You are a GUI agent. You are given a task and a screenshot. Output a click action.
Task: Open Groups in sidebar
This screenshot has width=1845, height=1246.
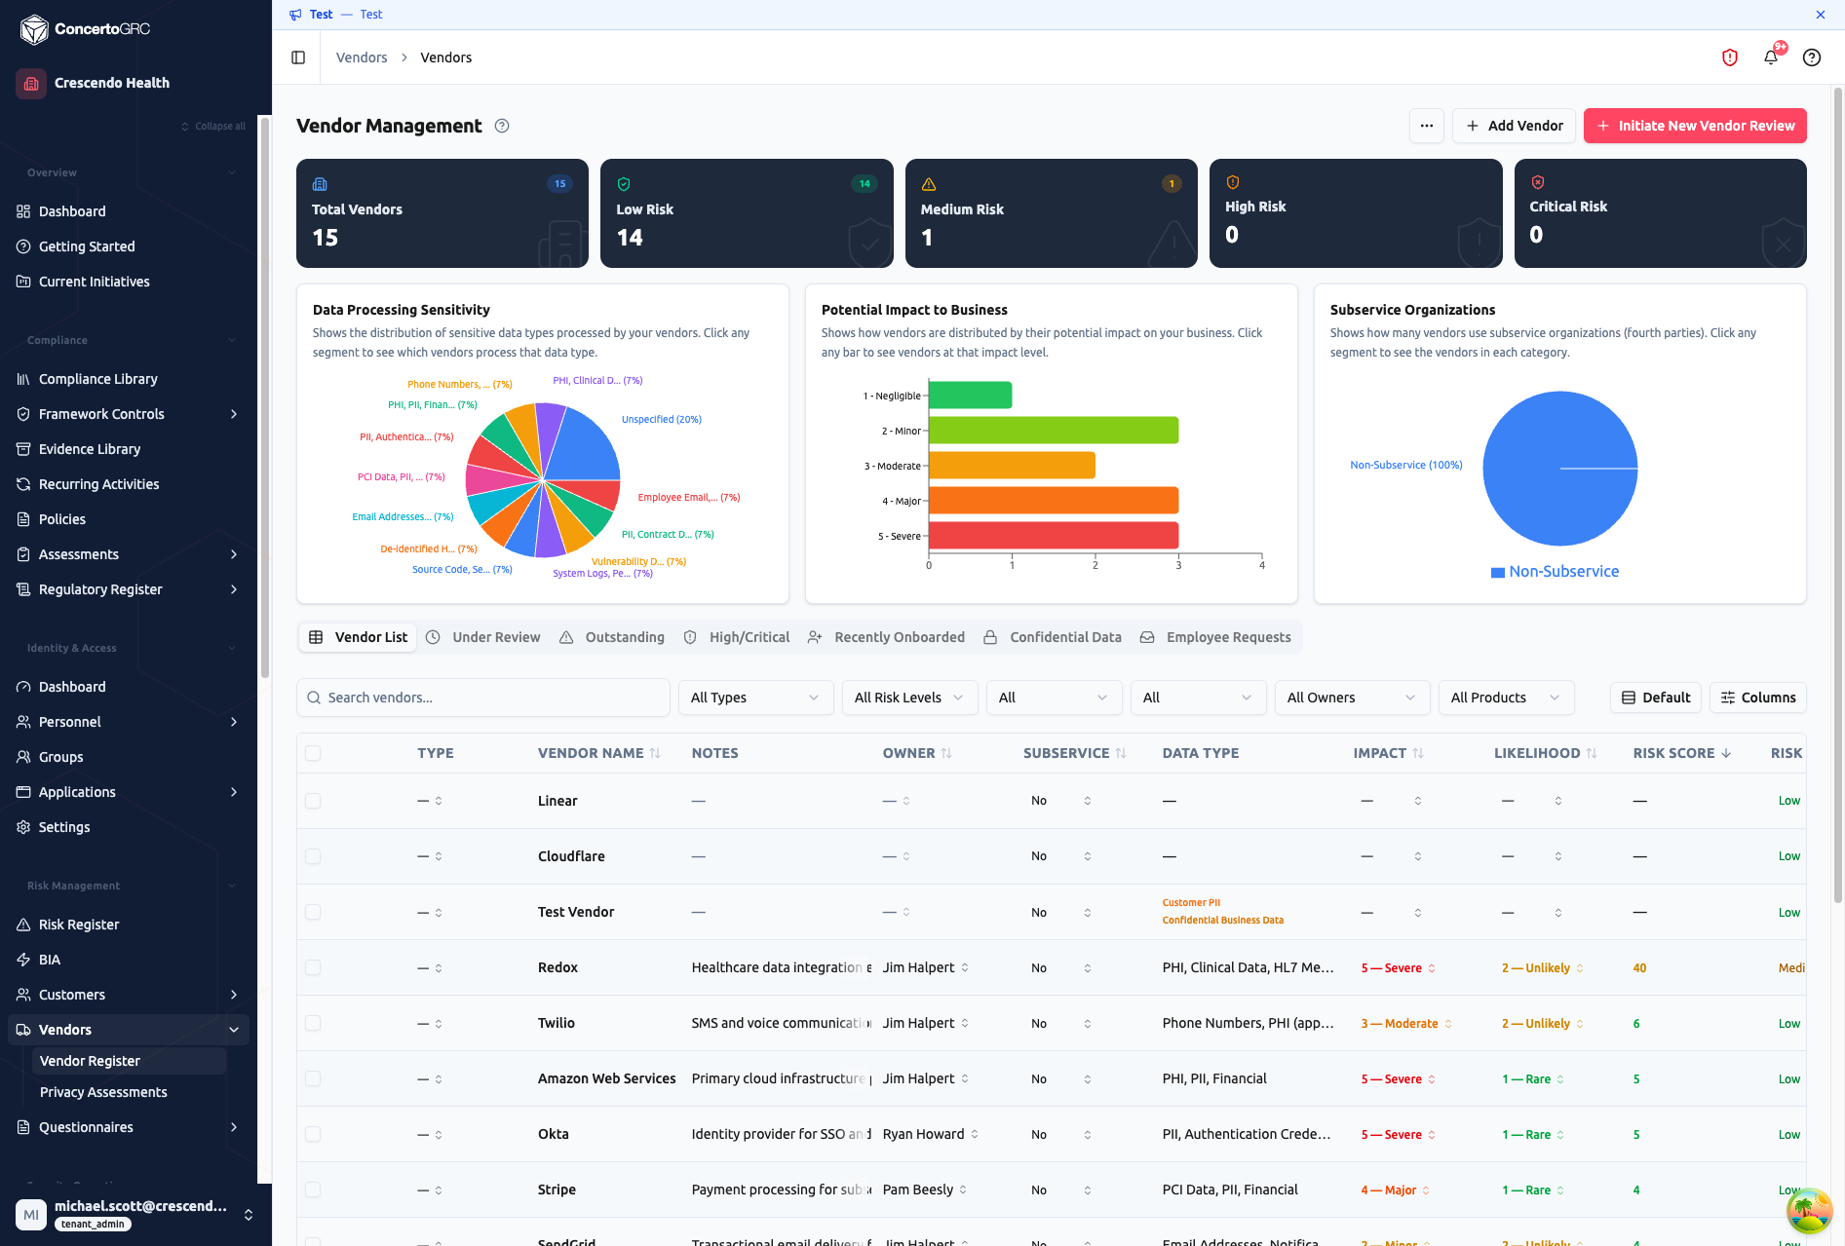(60, 757)
